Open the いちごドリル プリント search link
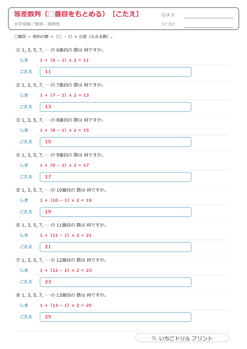 coord(182,338)
